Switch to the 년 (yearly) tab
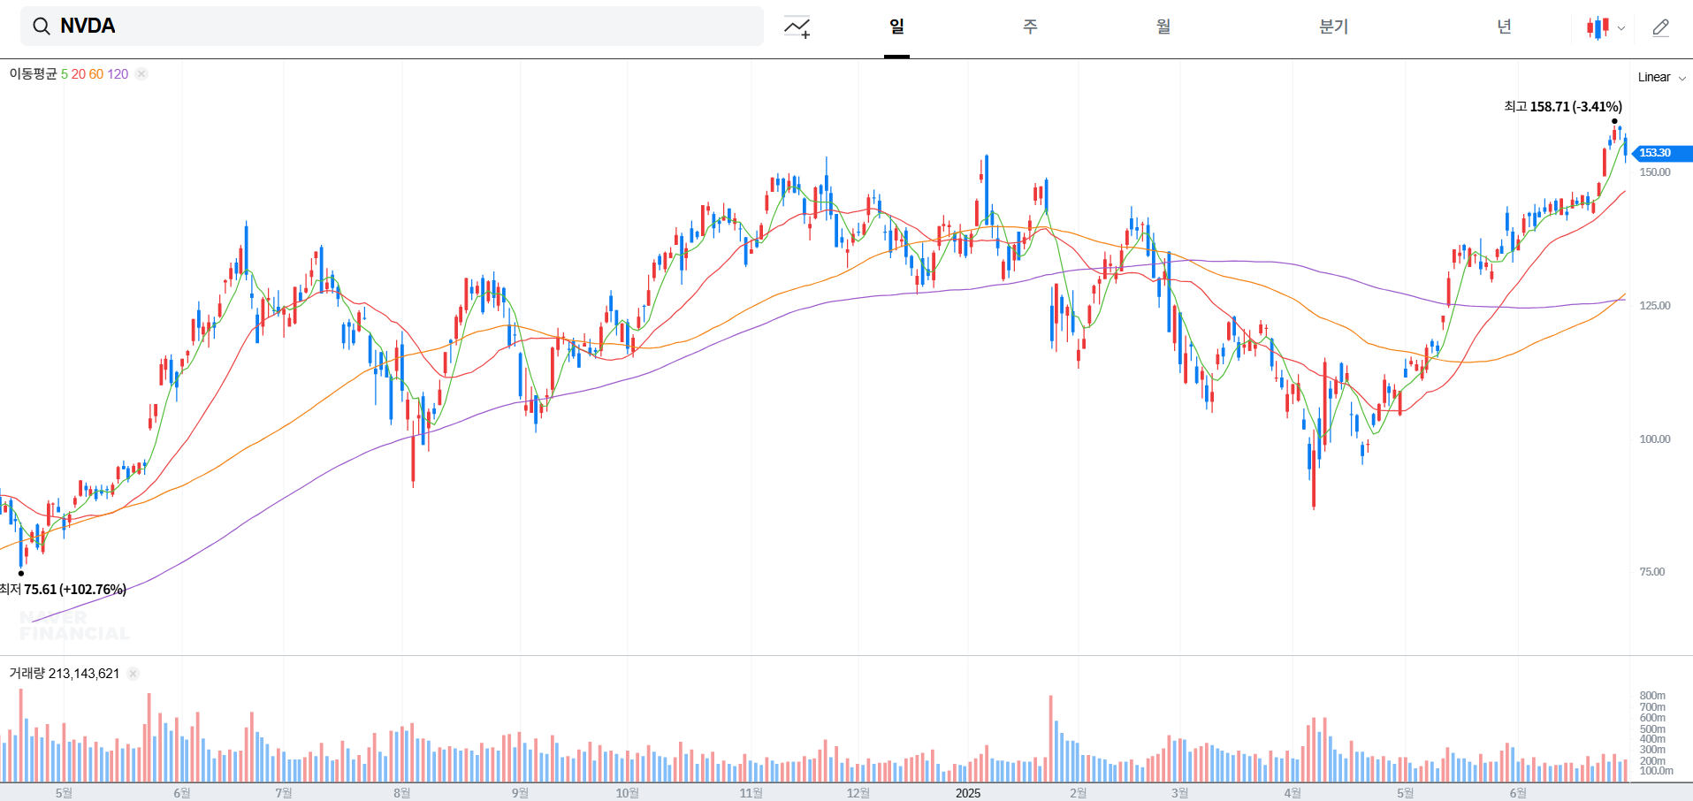This screenshot has height=801, width=1693. [x=1504, y=27]
